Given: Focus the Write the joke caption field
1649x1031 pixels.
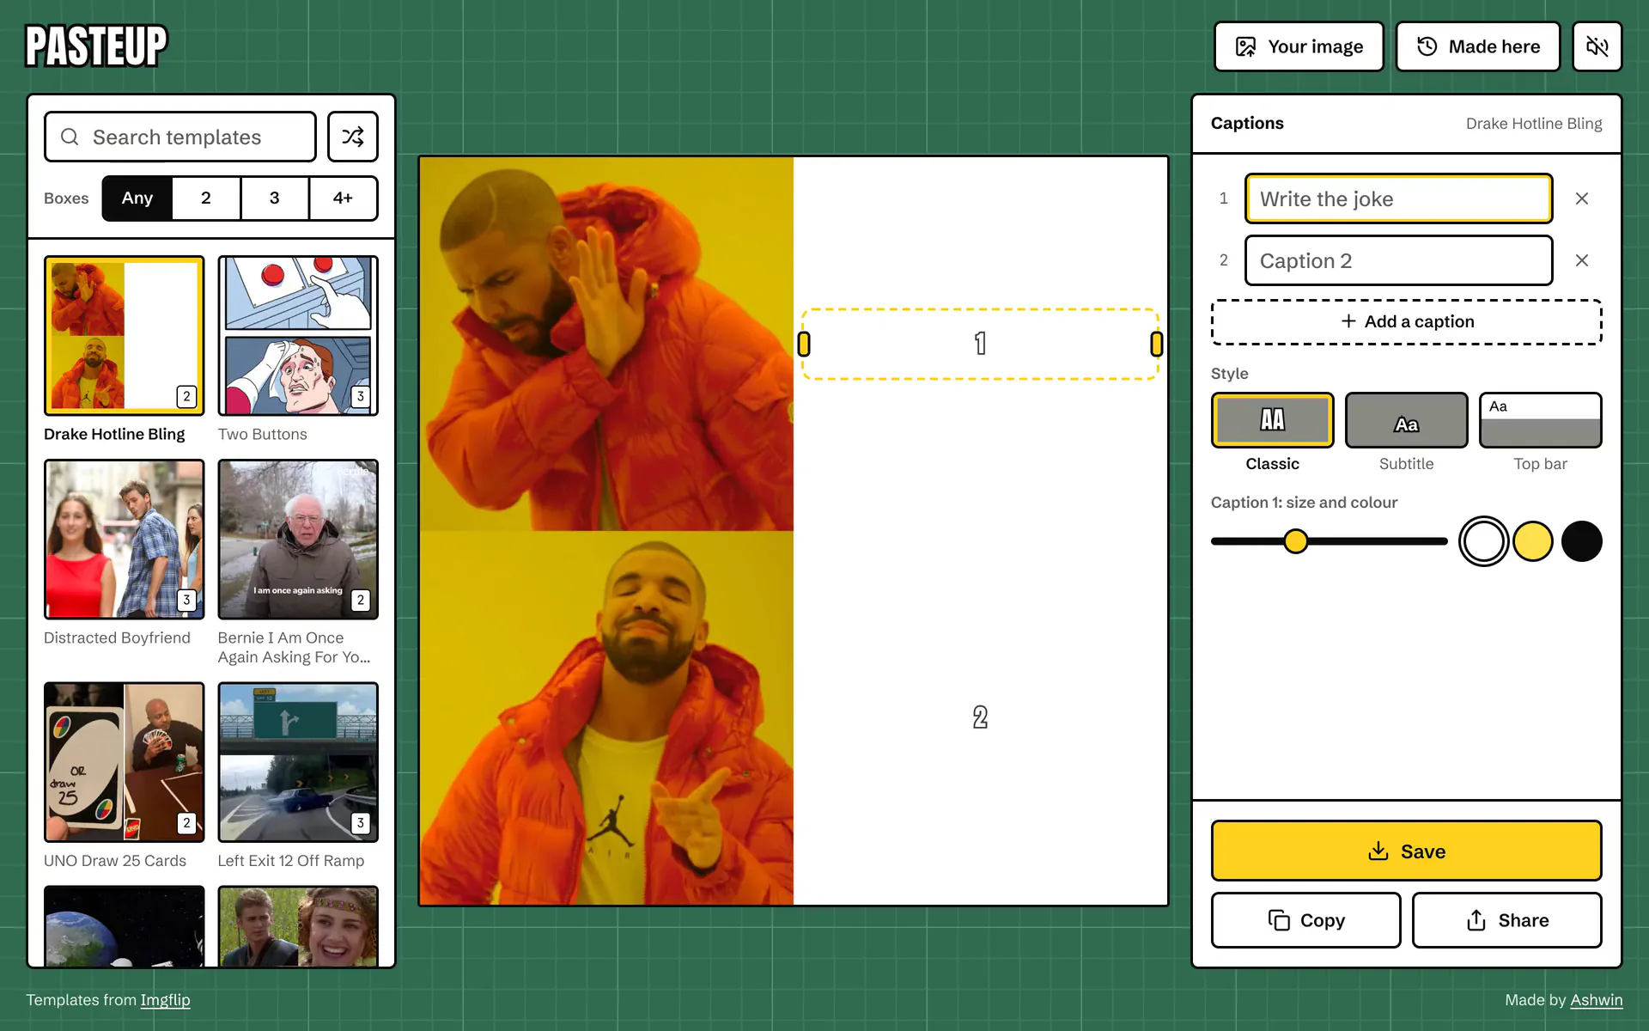Looking at the screenshot, I should [x=1398, y=198].
